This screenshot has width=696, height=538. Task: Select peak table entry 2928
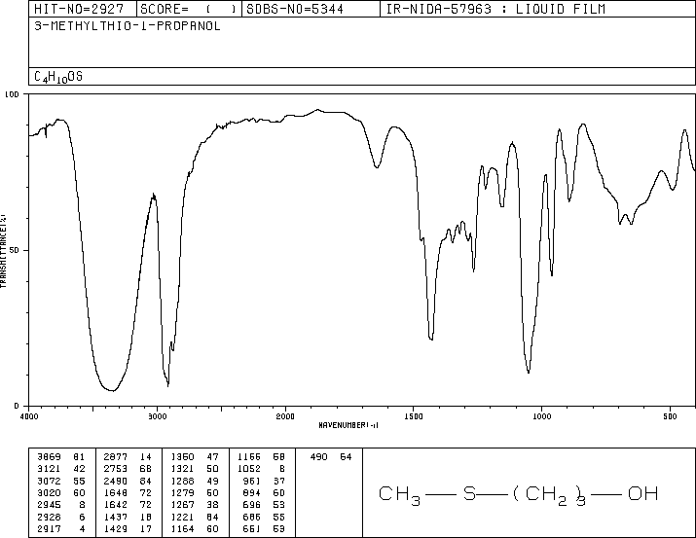pyautogui.click(x=49, y=517)
